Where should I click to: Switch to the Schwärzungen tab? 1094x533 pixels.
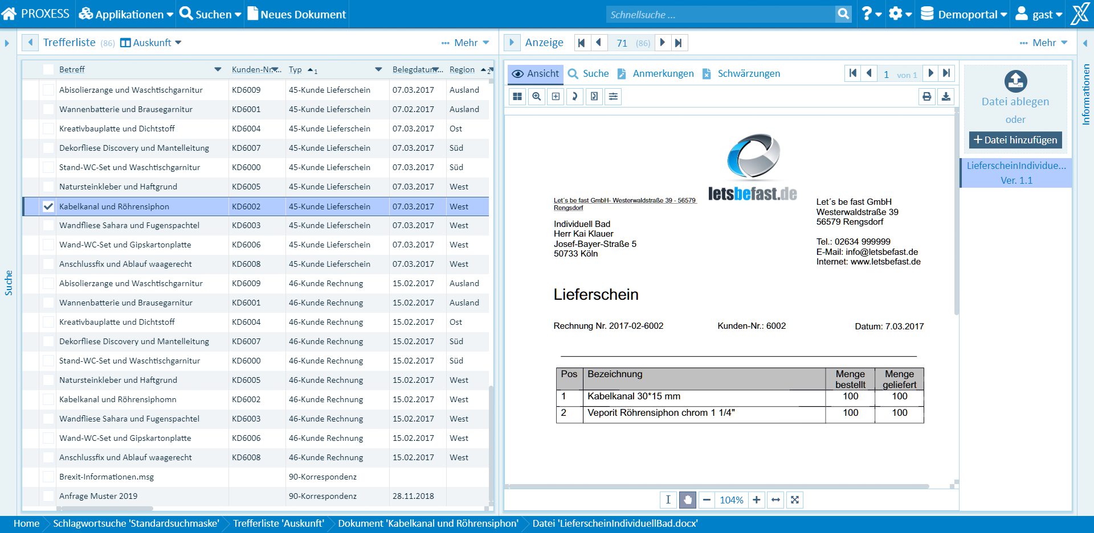coord(741,73)
